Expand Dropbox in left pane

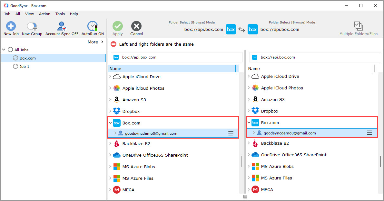110,111
